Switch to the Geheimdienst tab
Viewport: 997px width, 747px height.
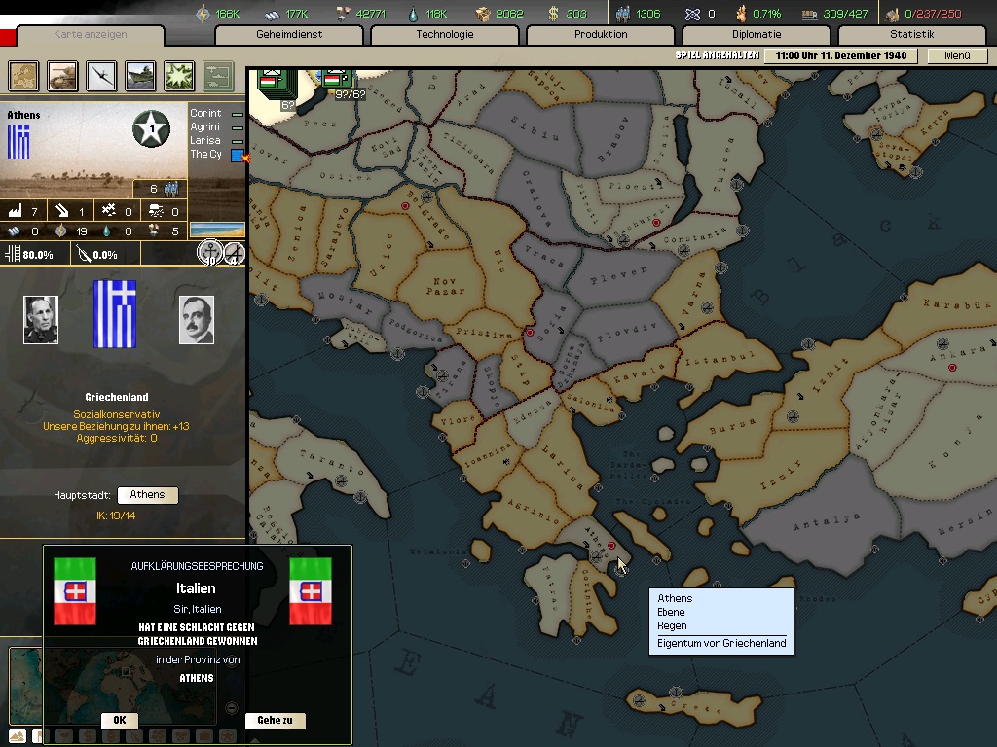pyautogui.click(x=289, y=35)
